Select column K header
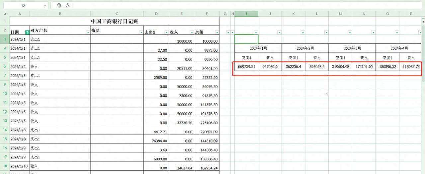 [x=294, y=14]
